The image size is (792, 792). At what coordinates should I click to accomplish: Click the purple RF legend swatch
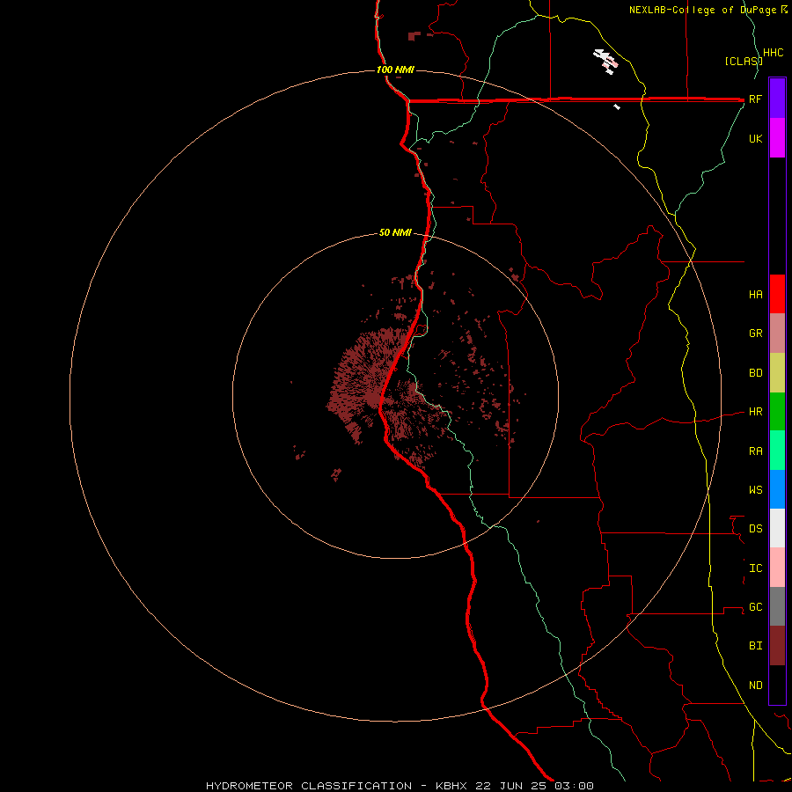(x=777, y=99)
